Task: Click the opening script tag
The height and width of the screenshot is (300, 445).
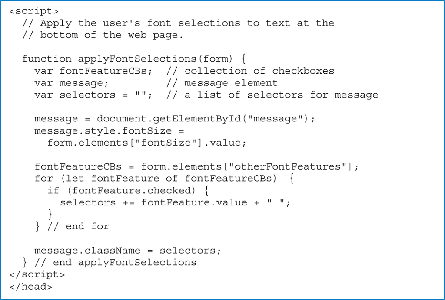Action: 34,11
